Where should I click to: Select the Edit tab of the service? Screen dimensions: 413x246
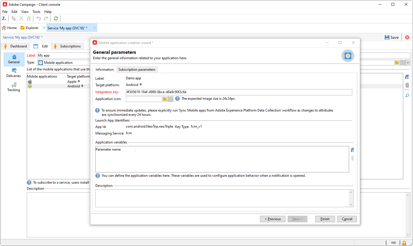pyautogui.click(x=41, y=46)
